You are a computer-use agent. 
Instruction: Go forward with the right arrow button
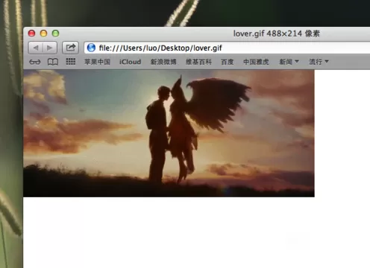pos(50,48)
